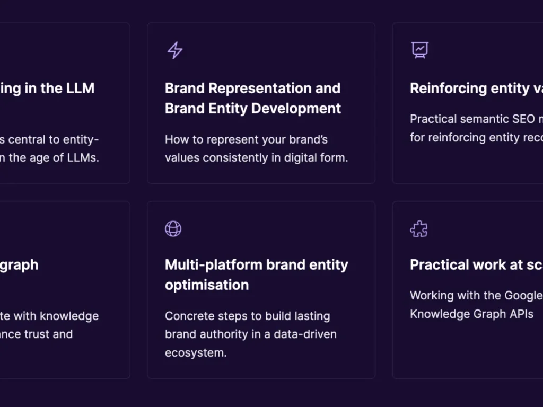The width and height of the screenshot is (543, 407).
Task: Open the Practical work at scale heading
Action: coord(476,265)
